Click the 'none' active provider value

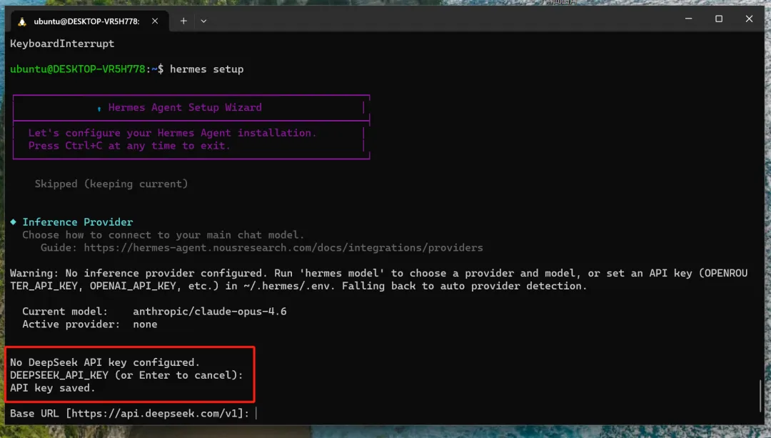point(145,324)
